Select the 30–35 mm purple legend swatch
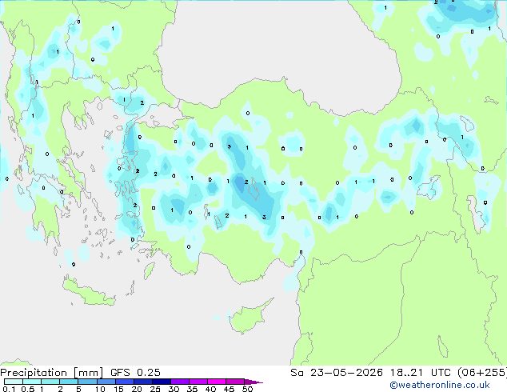 pos(179,382)
